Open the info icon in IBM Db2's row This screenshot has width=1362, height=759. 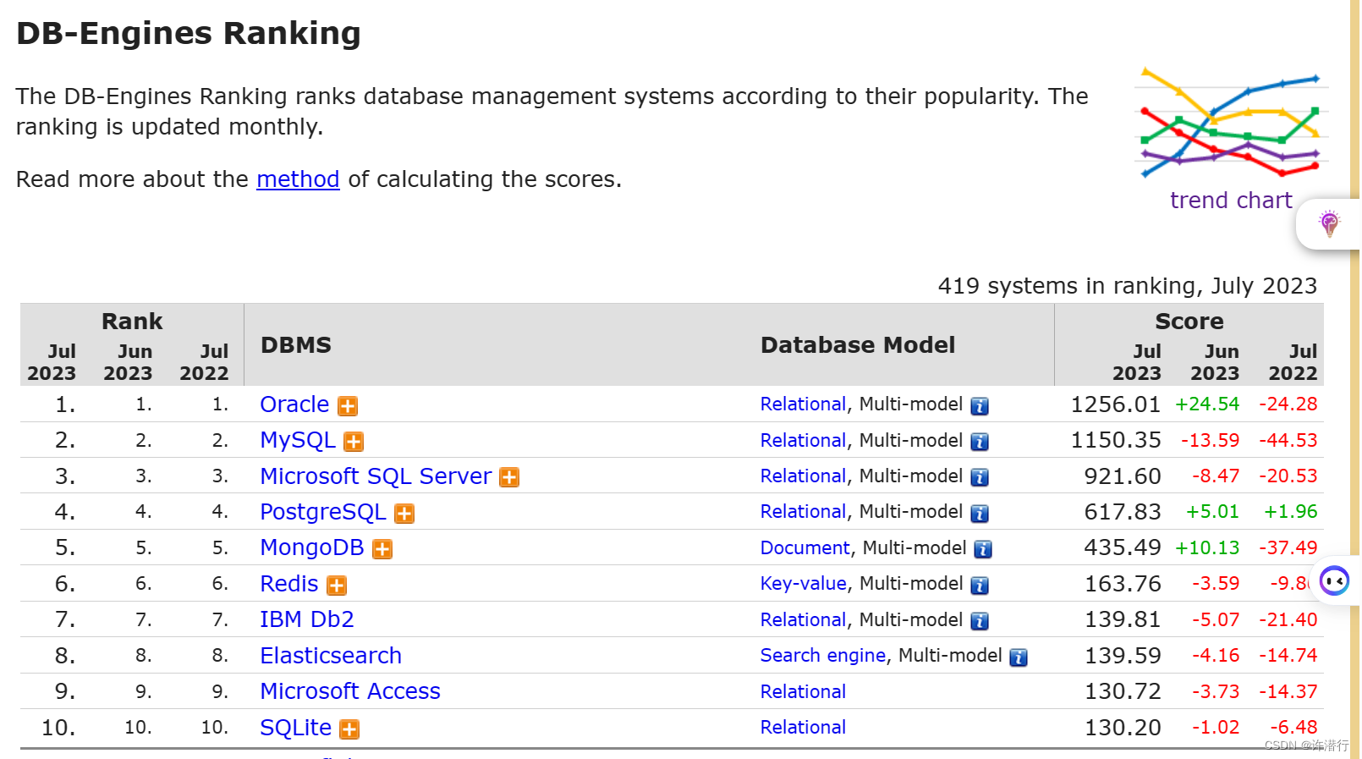tap(980, 621)
